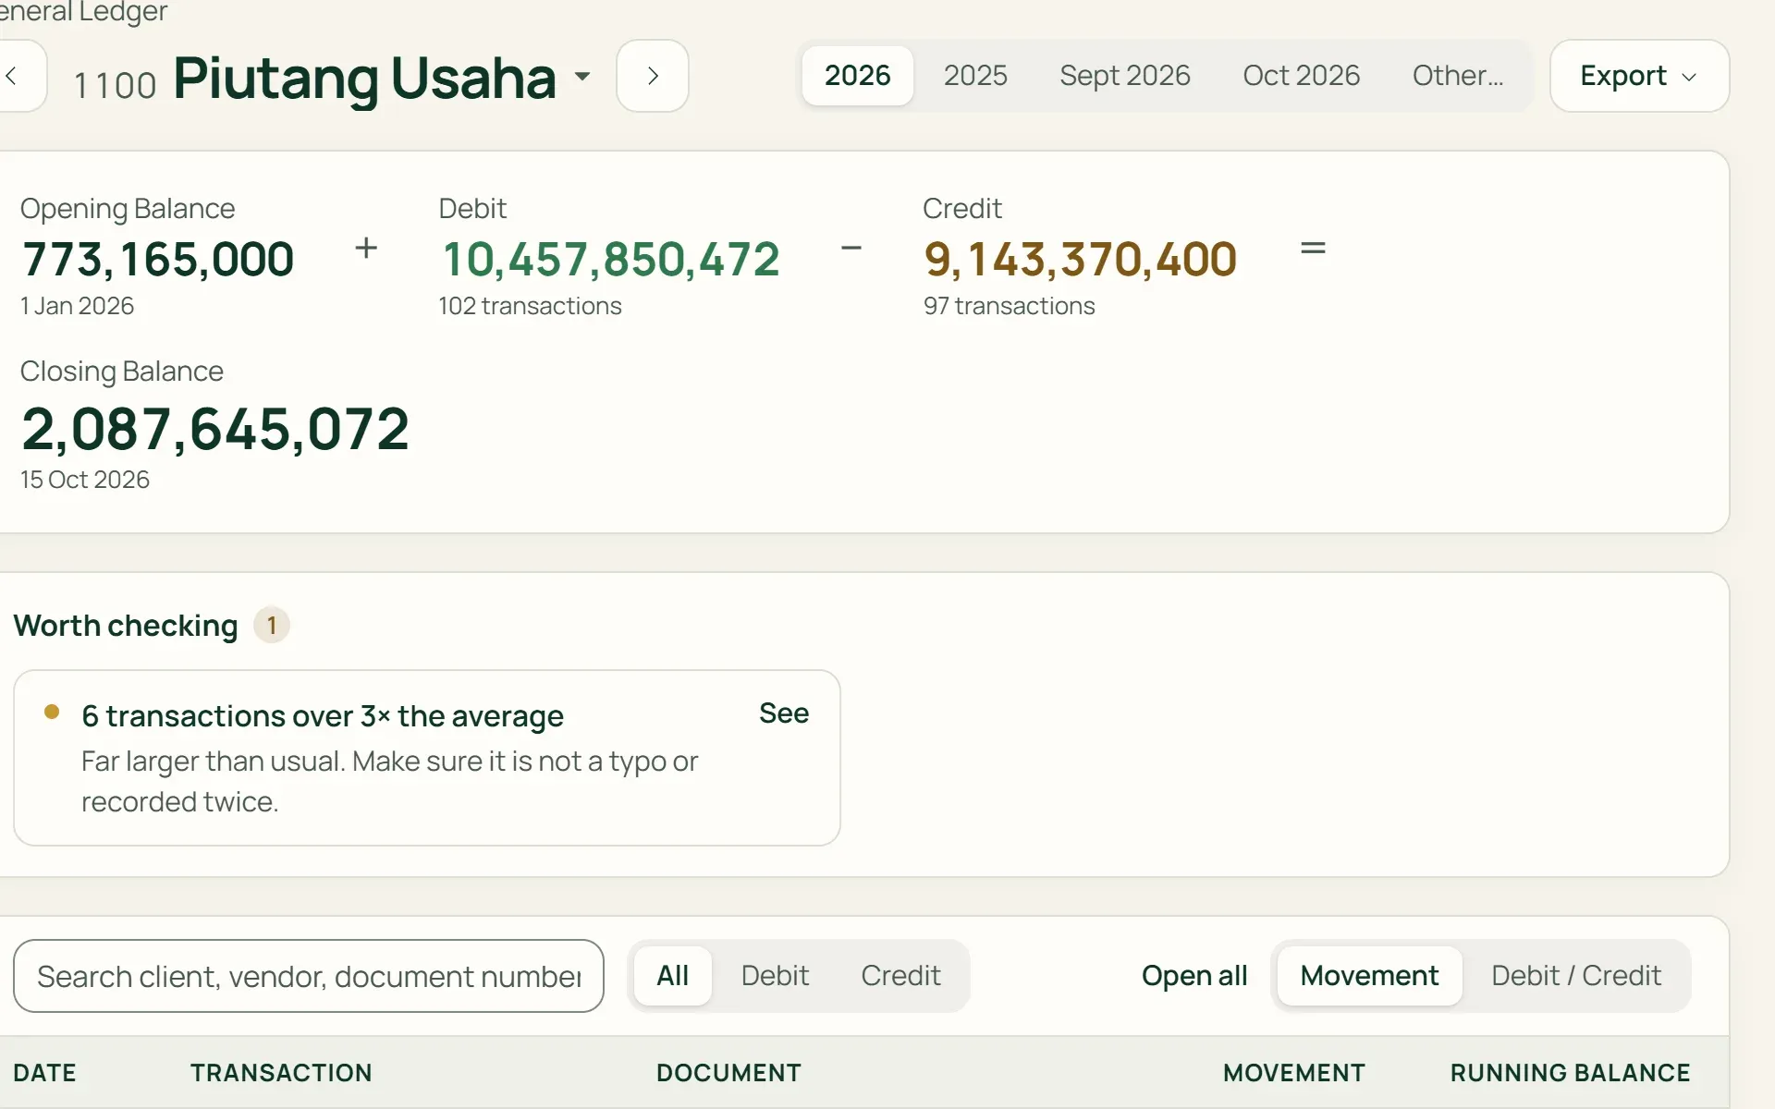Click Open all to expand rows

(x=1194, y=976)
